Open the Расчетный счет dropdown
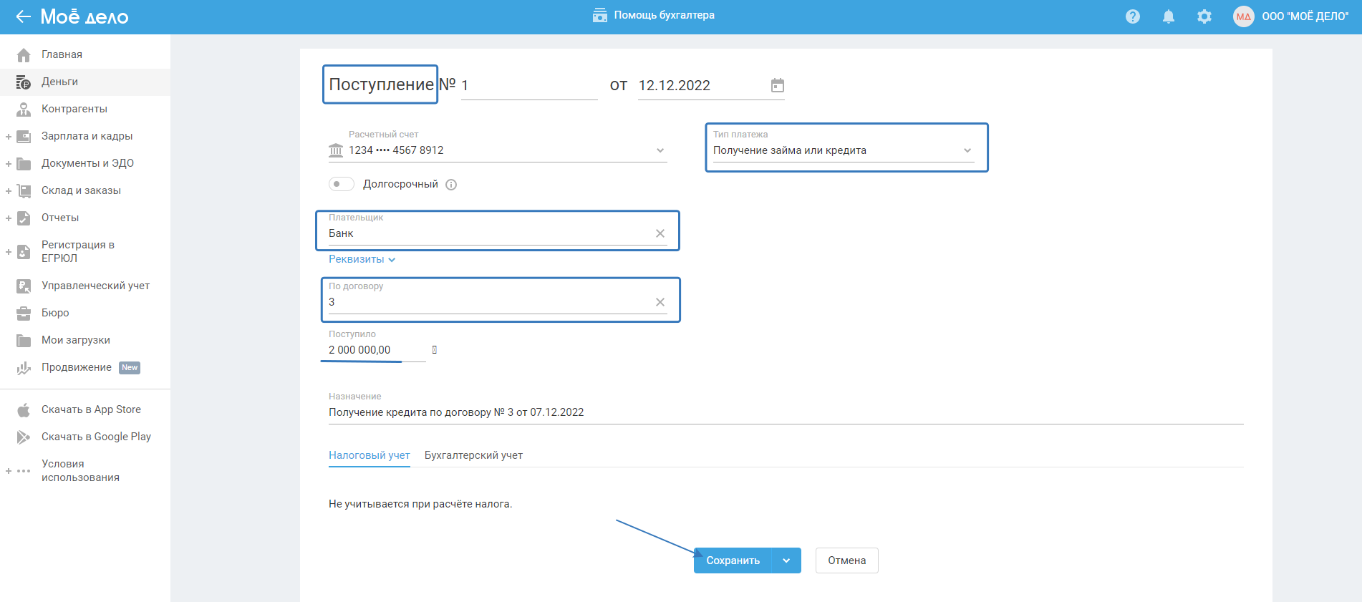 [x=660, y=150]
